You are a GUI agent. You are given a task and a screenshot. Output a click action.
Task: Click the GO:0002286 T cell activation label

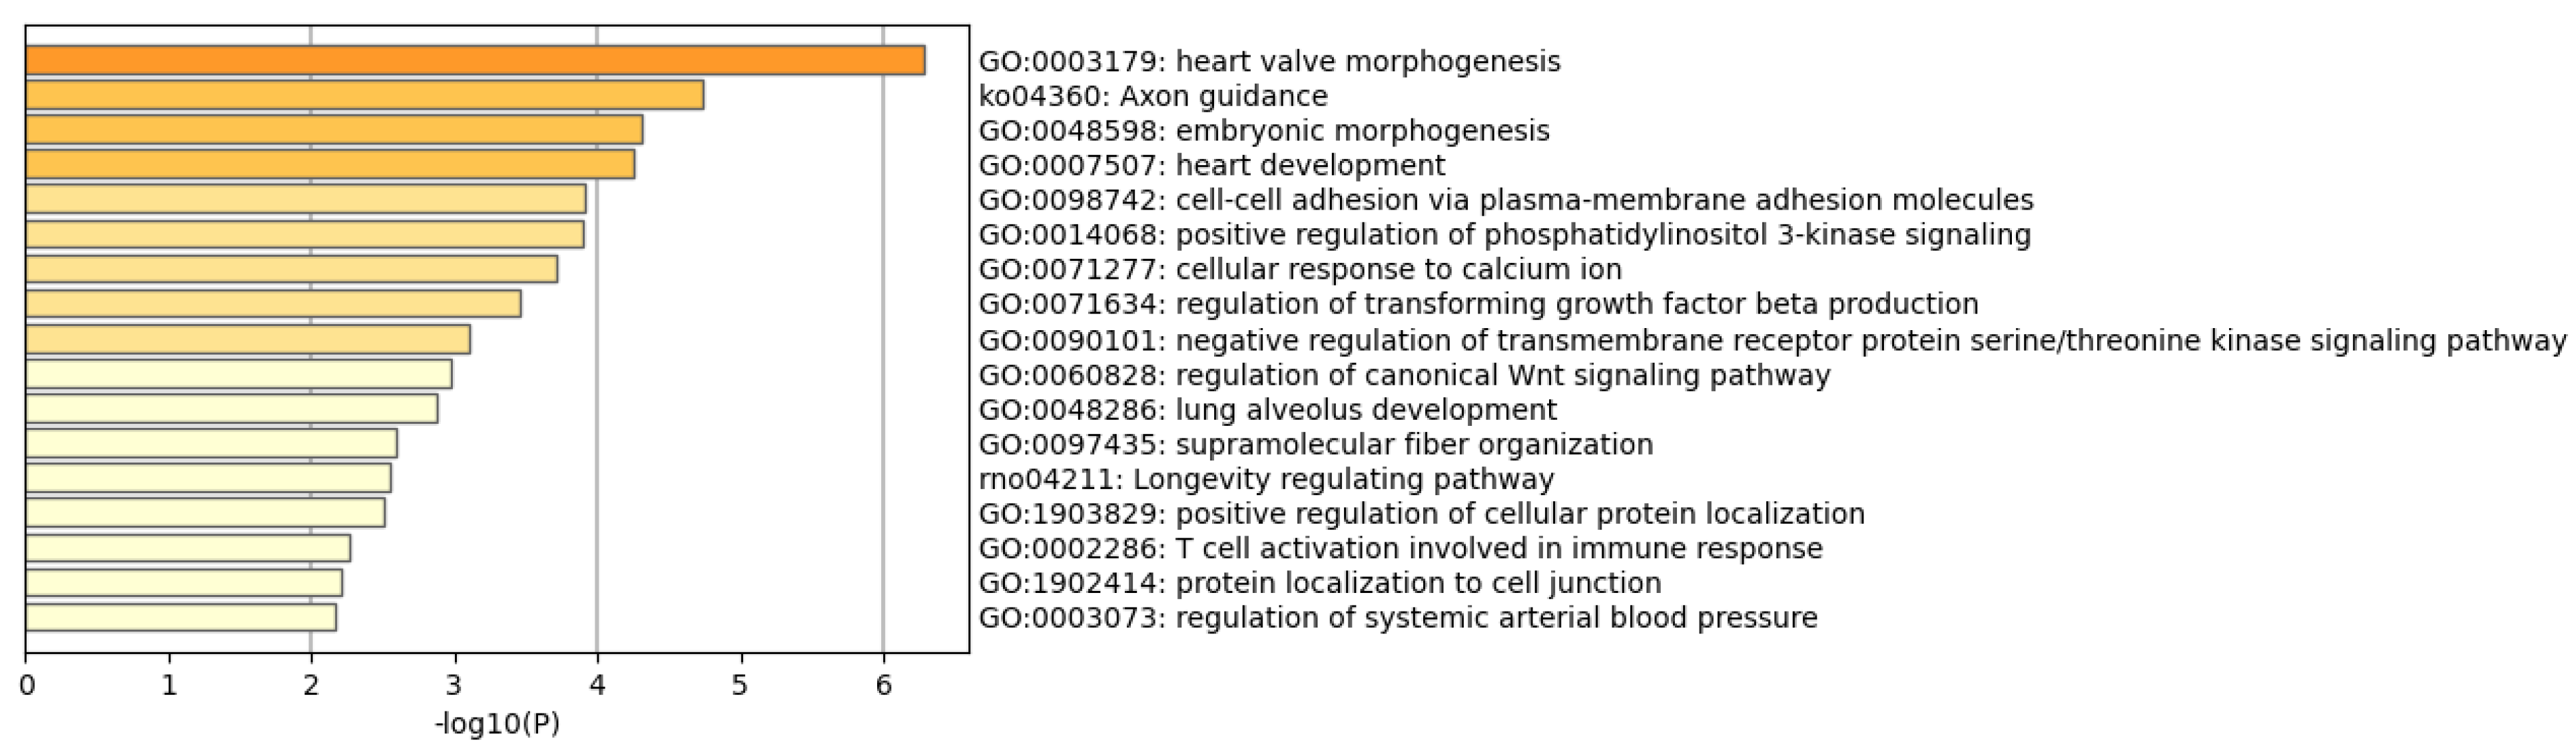(x=1400, y=549)
